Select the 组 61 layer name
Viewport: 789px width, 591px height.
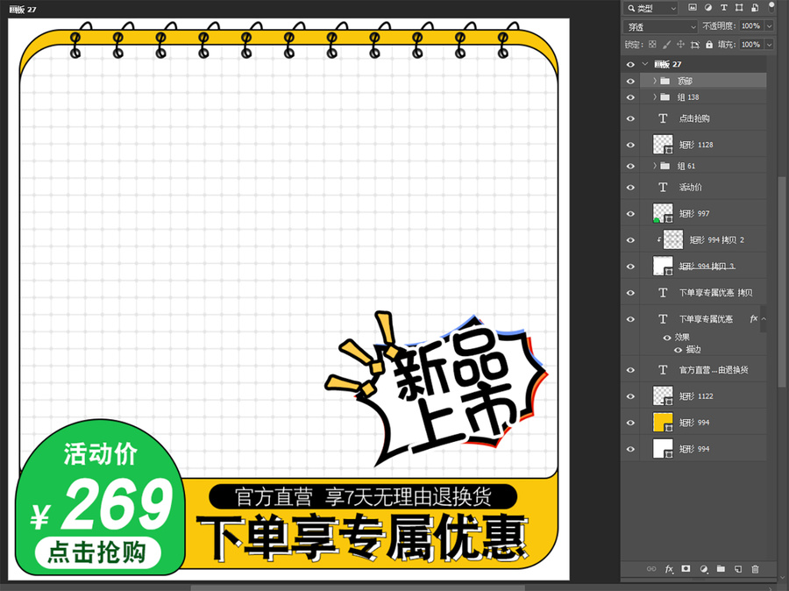click(x=686, y=166)
